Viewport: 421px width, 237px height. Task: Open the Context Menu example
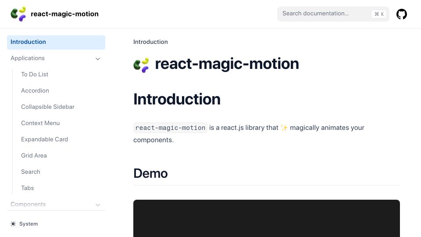click(x=40, y=123)
